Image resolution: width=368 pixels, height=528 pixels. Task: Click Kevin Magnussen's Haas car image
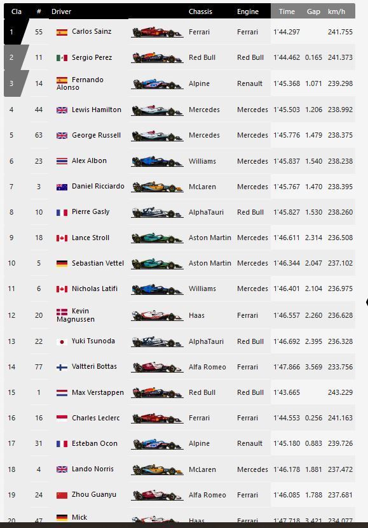(x=157, y=316)
